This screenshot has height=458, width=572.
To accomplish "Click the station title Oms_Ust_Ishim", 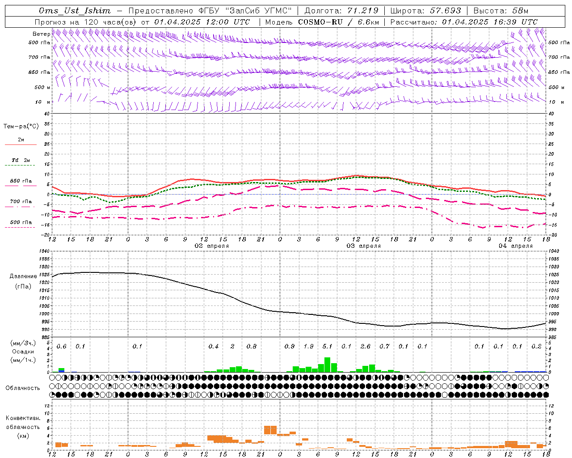I will 75,11.
